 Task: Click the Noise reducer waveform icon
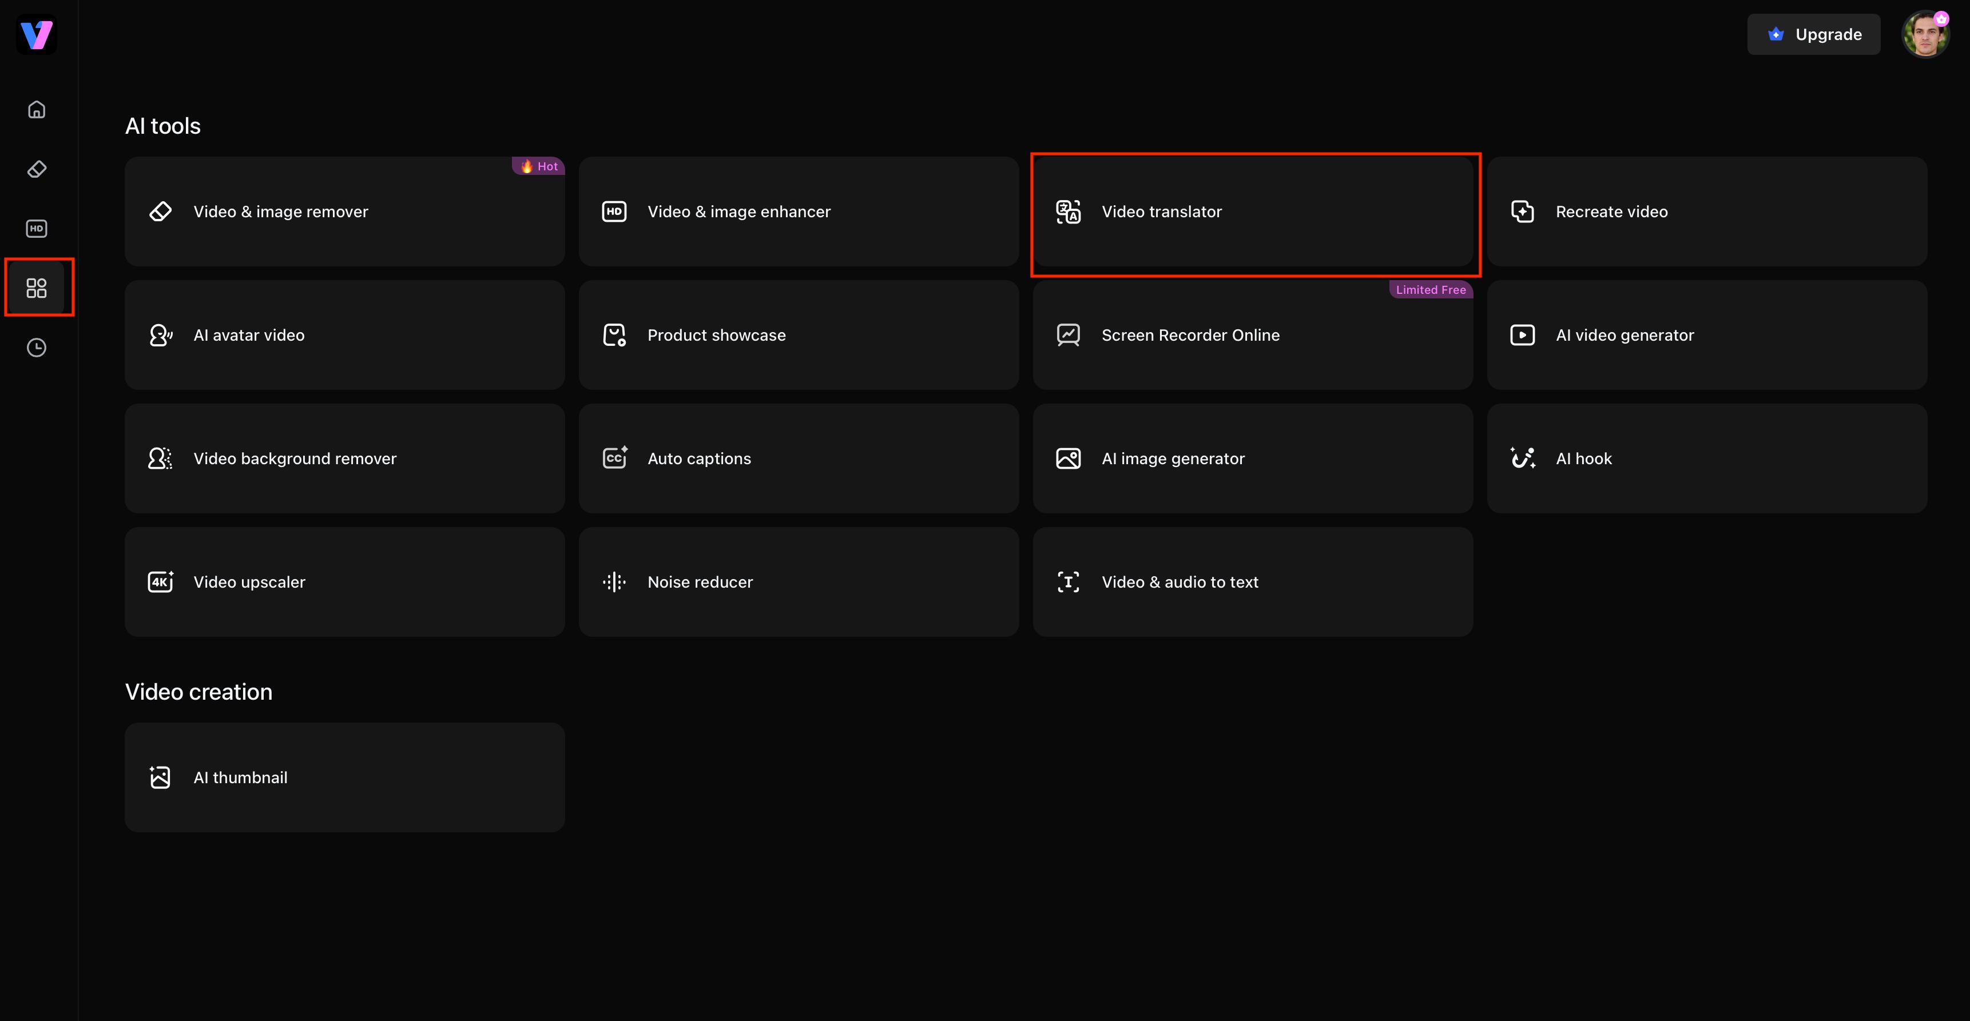(x=615, y=583)
